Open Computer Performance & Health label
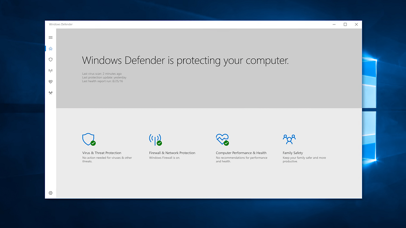Screen dimensions: 406x228 [241, 153]
